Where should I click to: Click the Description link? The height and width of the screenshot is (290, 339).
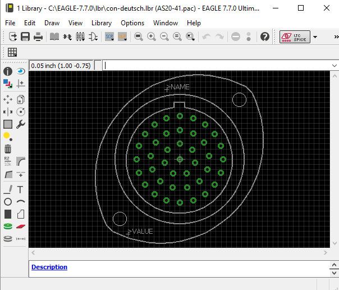coord(49,267)
